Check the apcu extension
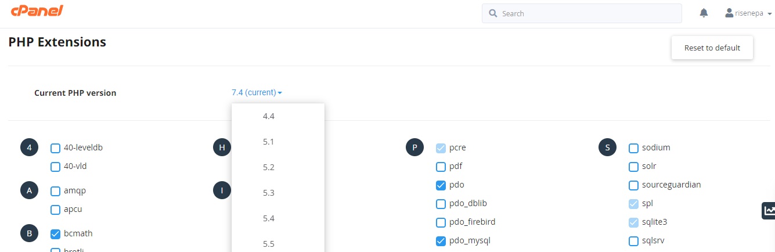The height and width of the screenshot is (252, 775). tap(55, 210)
